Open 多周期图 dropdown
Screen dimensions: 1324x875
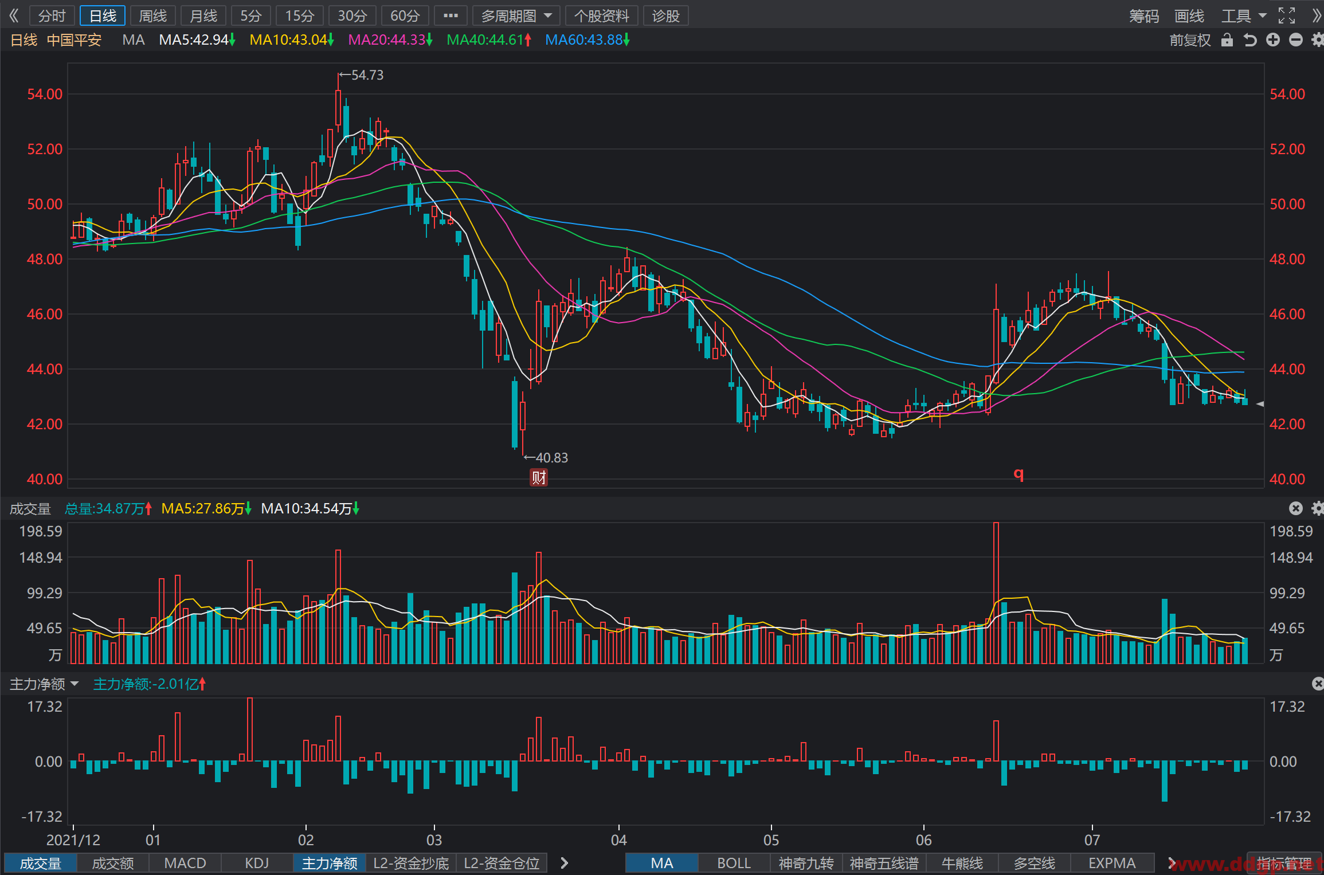tap(516, 15)
